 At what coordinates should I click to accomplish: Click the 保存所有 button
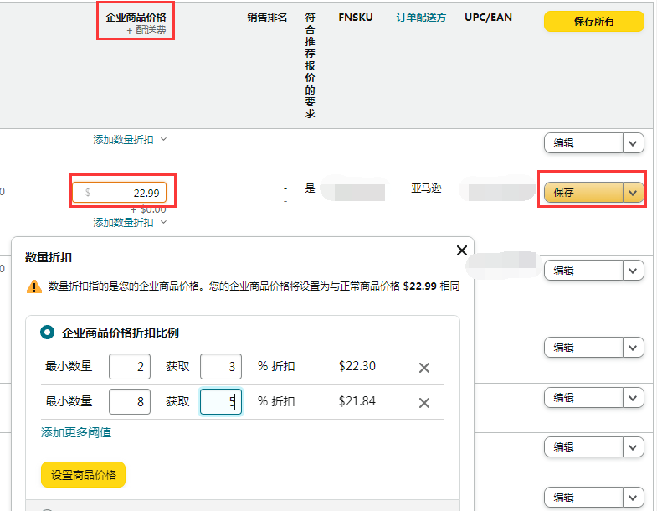(x=593, y=22)
